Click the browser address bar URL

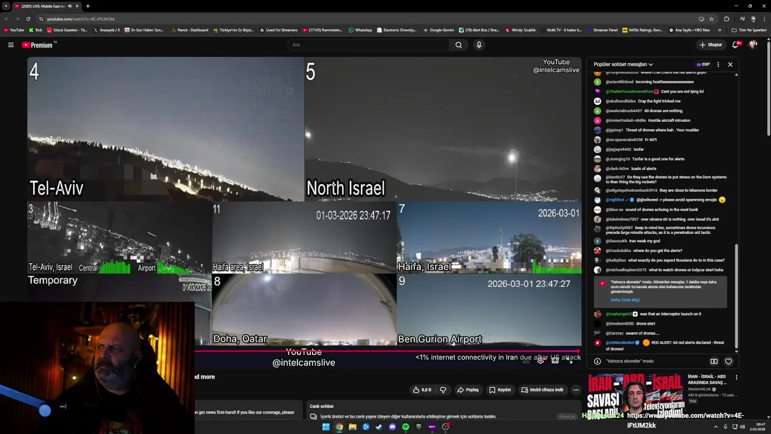[x=81, y=19]
